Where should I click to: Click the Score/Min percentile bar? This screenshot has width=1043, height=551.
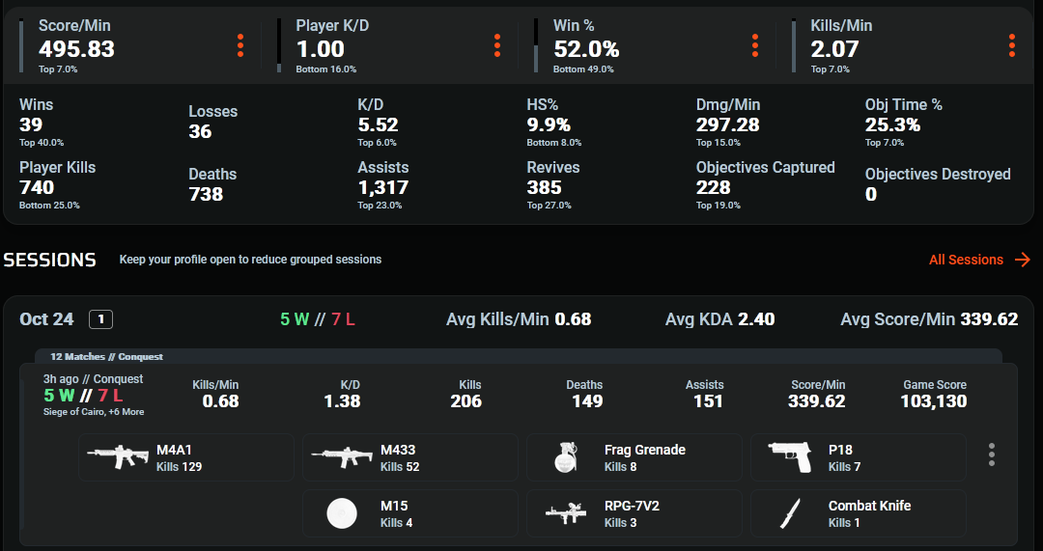click(x=22, y=45)
